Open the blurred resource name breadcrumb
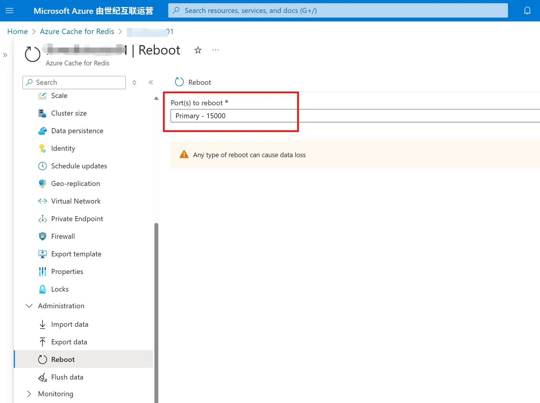 pos(150,32)
